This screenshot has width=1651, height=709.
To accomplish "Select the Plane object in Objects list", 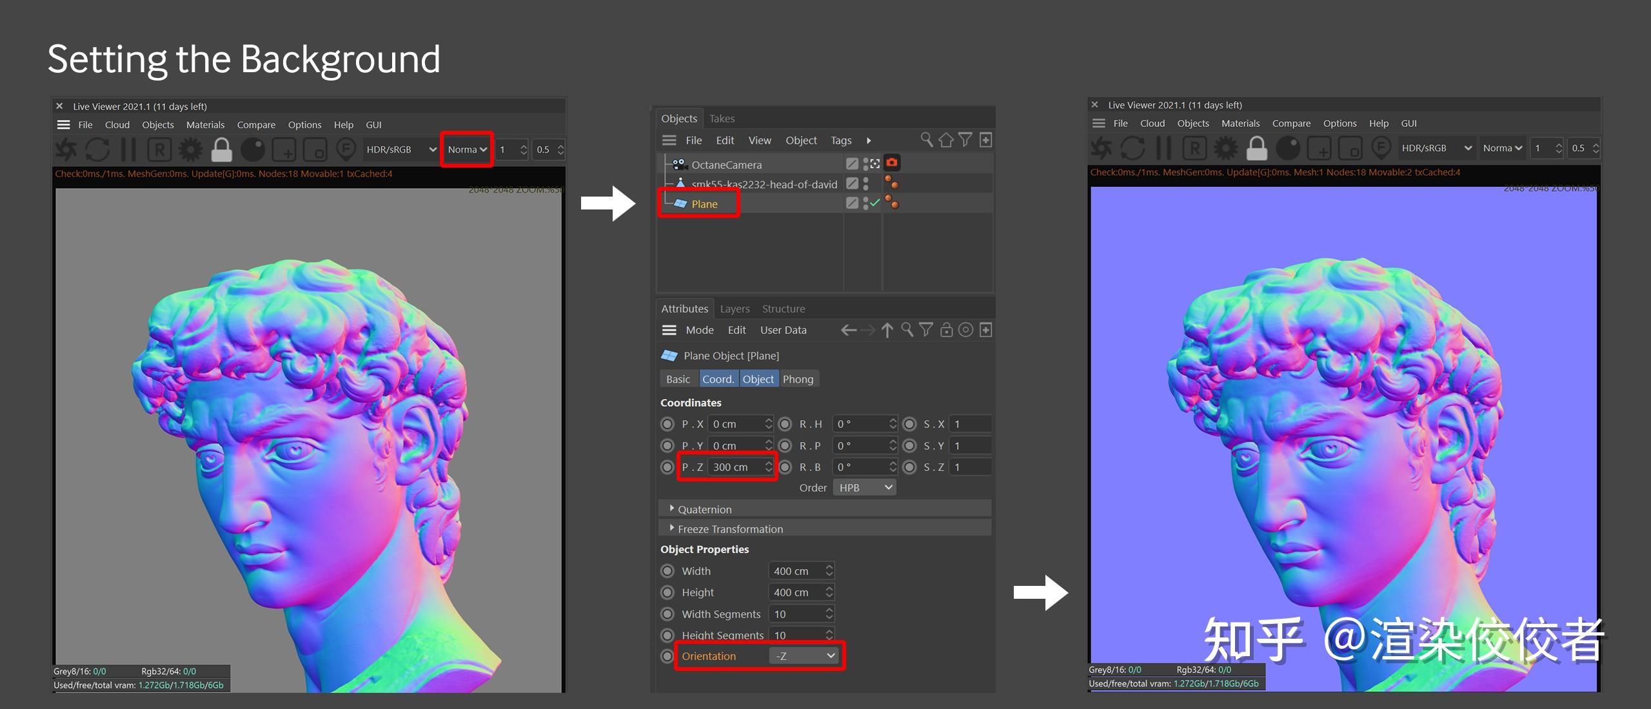I will click(x=704, y=204).
